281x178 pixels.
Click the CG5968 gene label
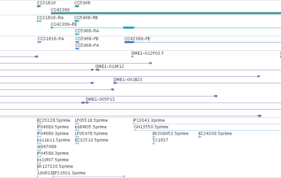pos(82,3)
